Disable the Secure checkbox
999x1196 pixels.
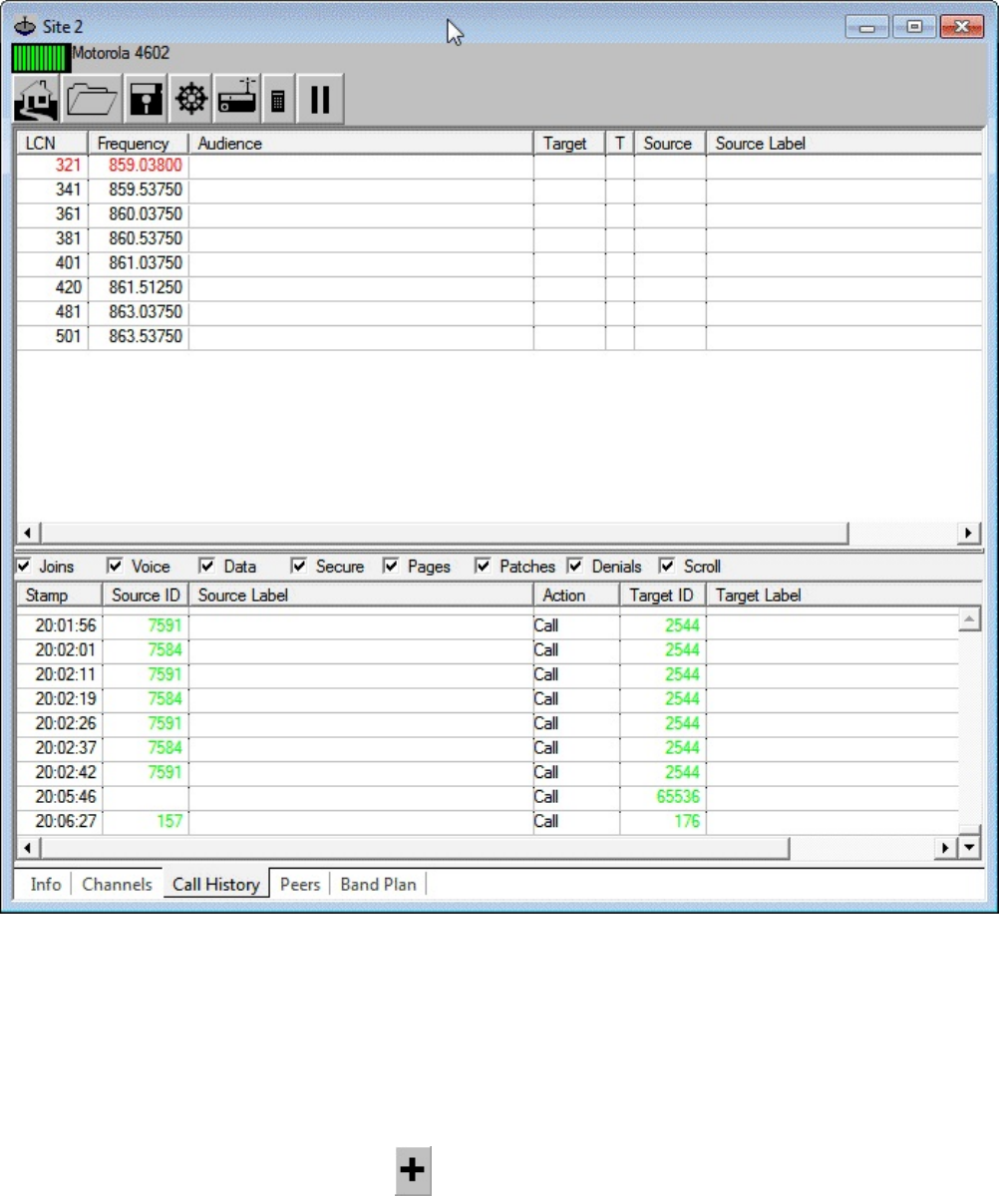tap(299, 566)
